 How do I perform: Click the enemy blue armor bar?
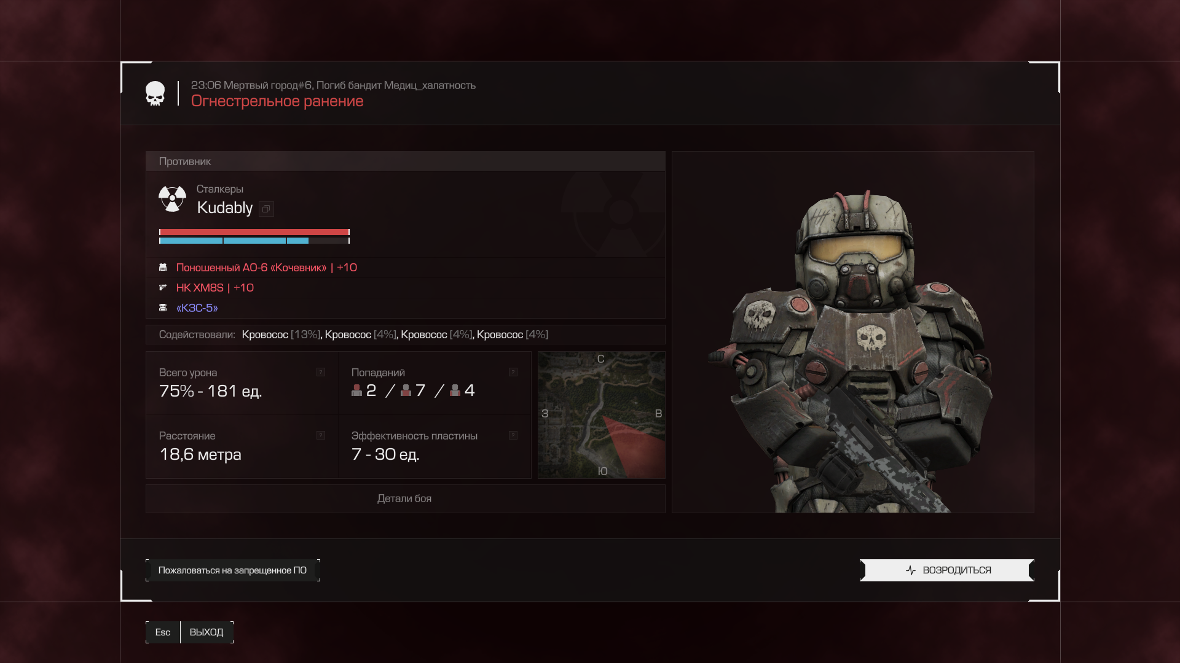(x=254, y=241)
